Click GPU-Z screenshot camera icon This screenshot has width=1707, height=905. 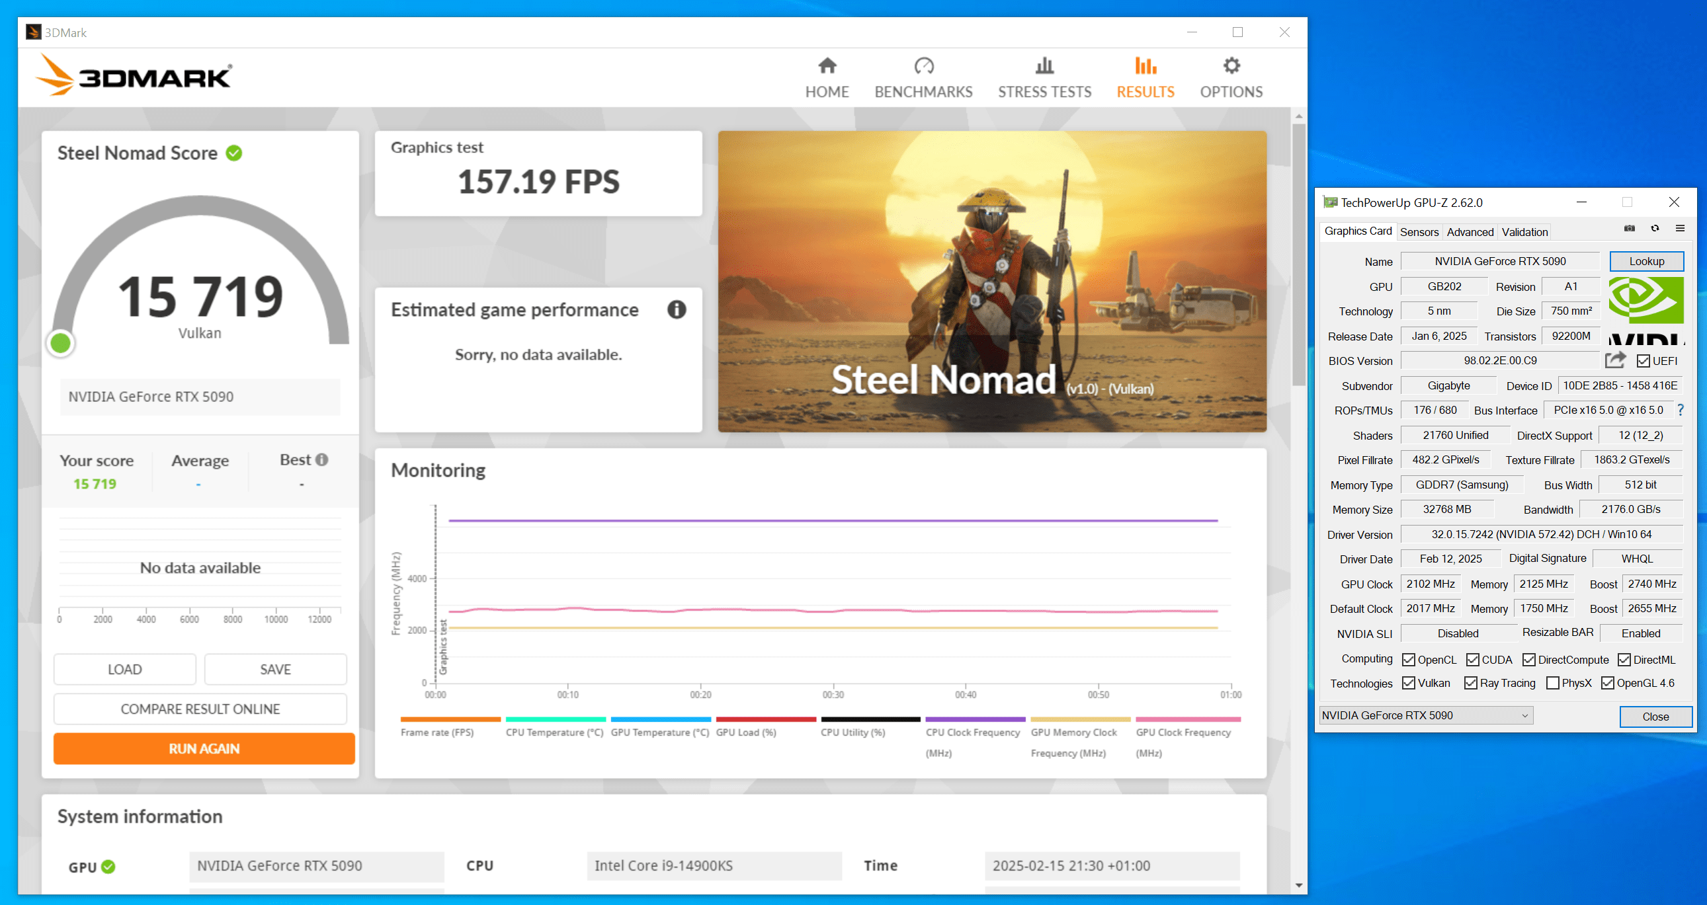tap(1630, 229)
